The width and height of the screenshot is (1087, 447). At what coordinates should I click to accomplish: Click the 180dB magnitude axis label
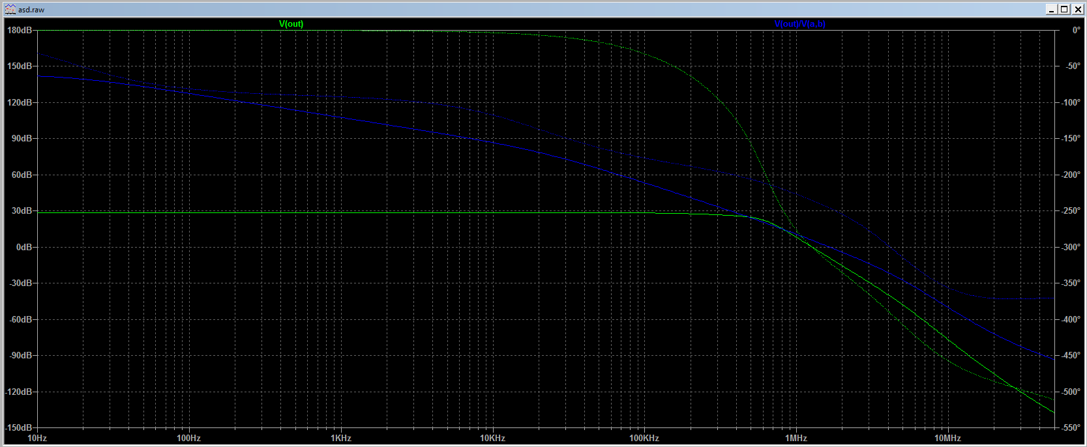(20, 31)
